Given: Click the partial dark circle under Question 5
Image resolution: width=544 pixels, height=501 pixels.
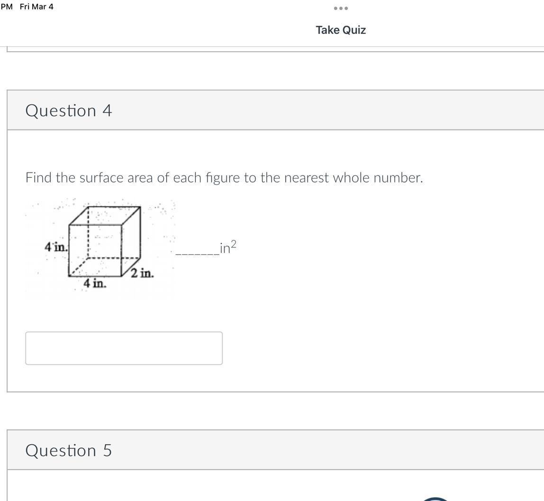Looking at the screenshot, I should click(x=435, y=499).
